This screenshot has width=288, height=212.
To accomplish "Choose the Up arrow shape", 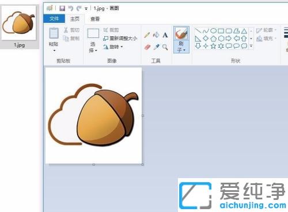I will (x=244, y=38).
